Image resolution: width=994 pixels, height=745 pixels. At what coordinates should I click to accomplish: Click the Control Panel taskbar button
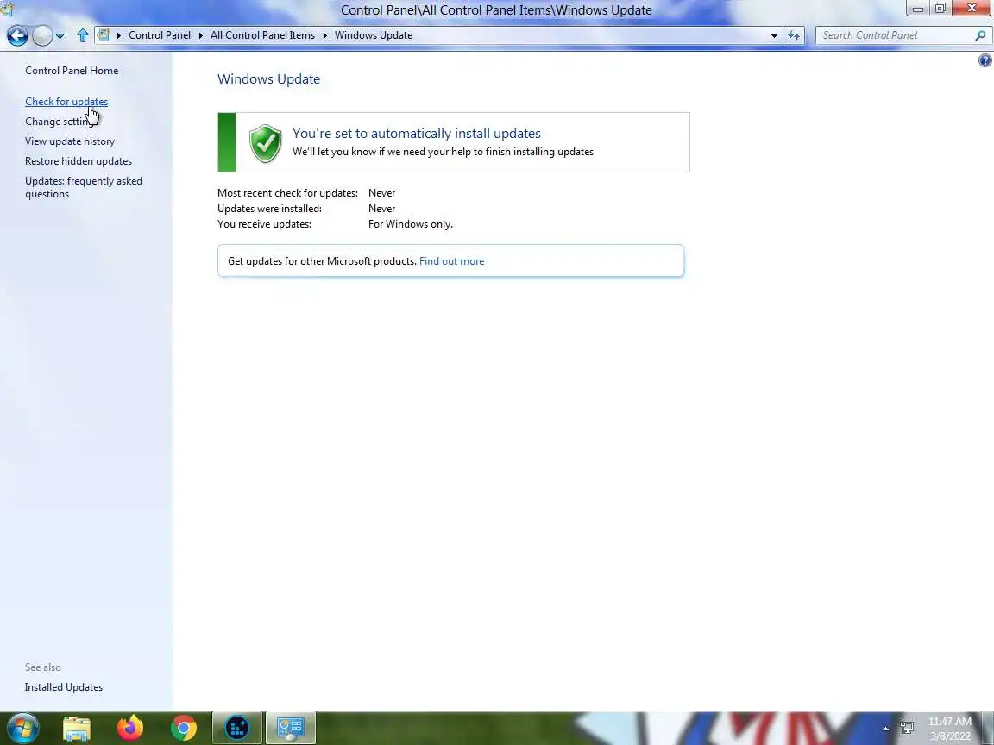(x=290, y=728)
